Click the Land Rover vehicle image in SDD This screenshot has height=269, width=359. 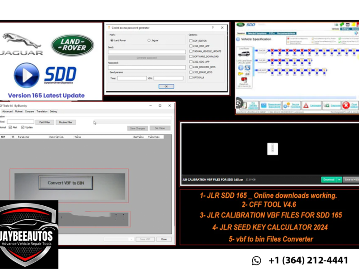244,54
